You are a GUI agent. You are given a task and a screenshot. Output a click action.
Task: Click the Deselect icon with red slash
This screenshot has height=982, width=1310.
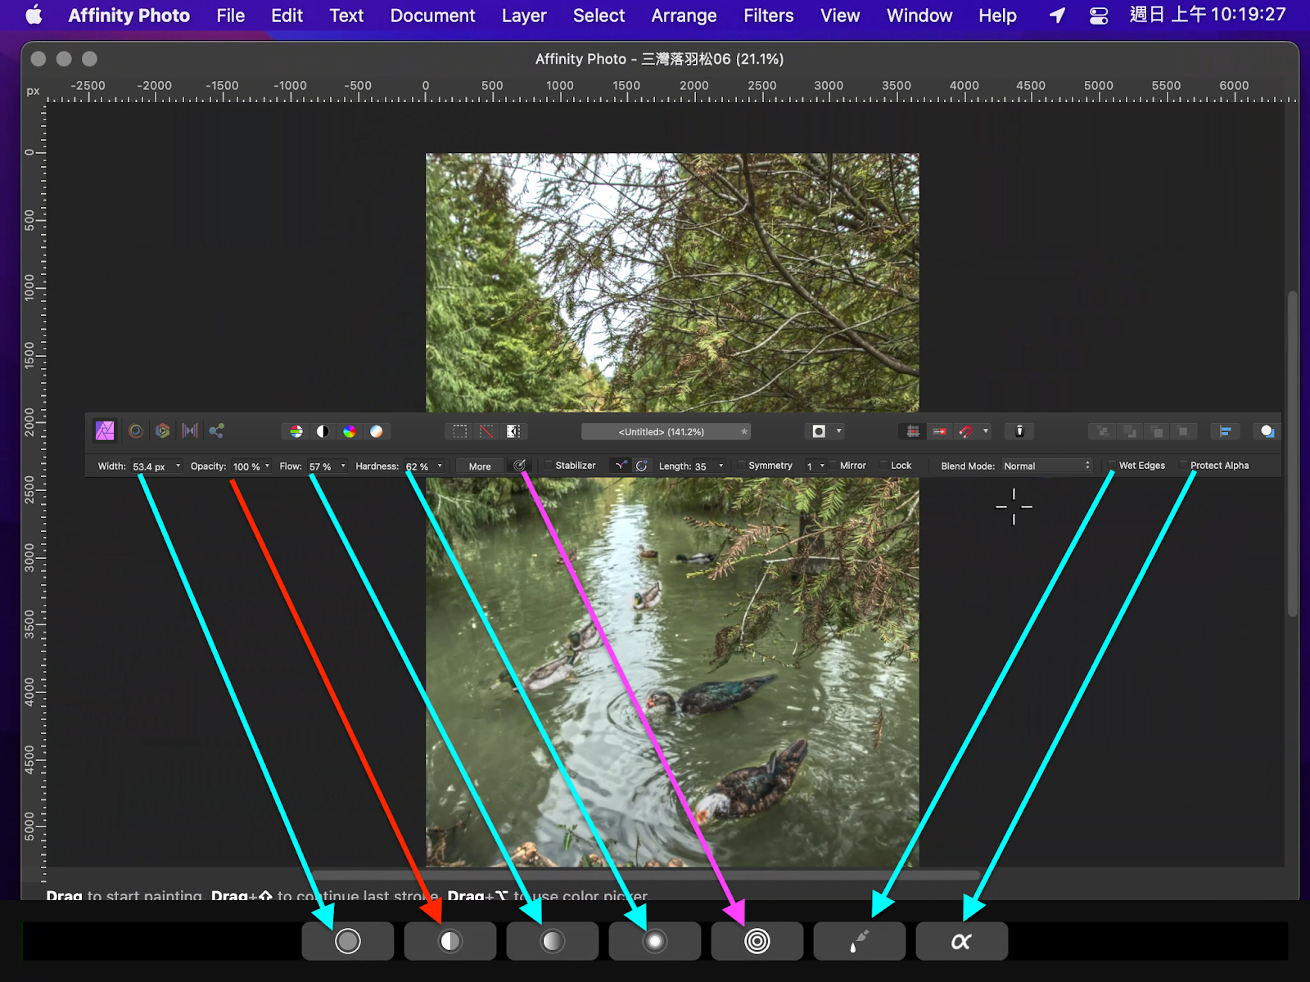click(x=486, y=431)
